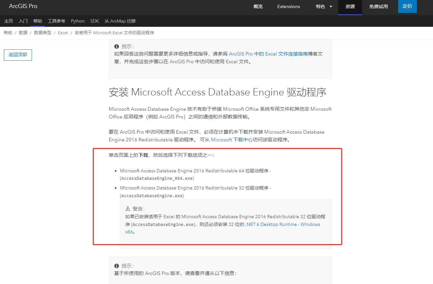Image resolution: width=433 pixels, height=284 pixels.
Task: Select the 帮助 secondary tab
Action: tap(38, 21)
